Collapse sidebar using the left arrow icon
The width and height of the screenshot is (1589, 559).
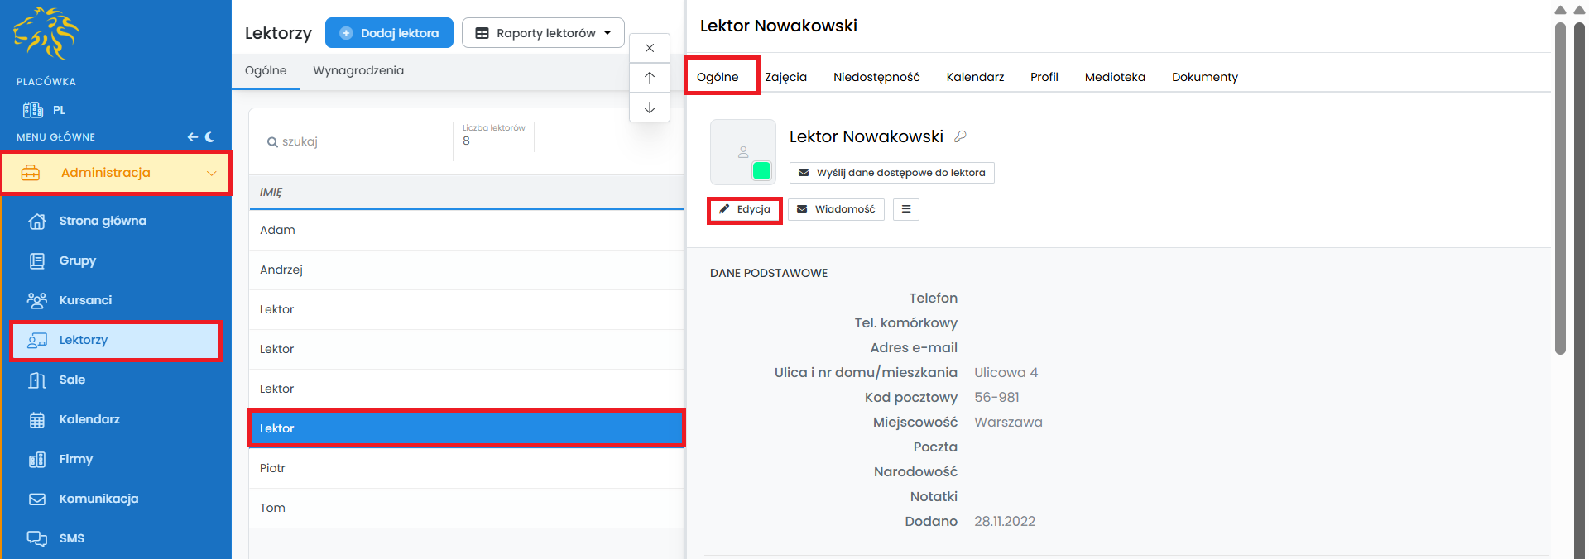coord(192,137)
